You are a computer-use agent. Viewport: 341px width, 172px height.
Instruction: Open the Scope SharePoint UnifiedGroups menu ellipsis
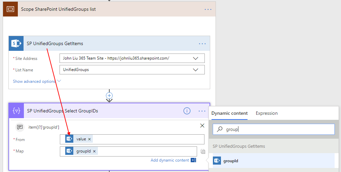pos(208,9)
